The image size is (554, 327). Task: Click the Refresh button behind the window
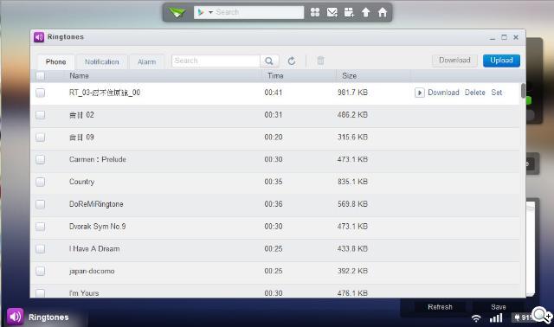pyautogui.click(x=440, y=307)
